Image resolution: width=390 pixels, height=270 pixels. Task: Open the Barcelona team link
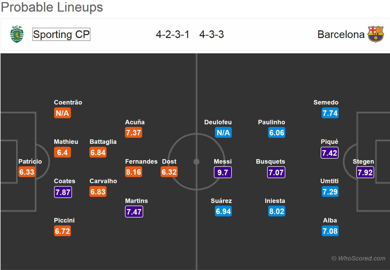tap(341, 35)
